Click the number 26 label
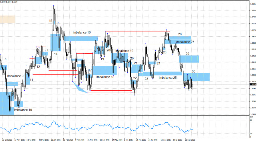Screen dimensions: 257x142 click(164, 52)
